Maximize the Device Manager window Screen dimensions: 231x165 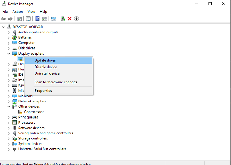[x=210, y=4]
